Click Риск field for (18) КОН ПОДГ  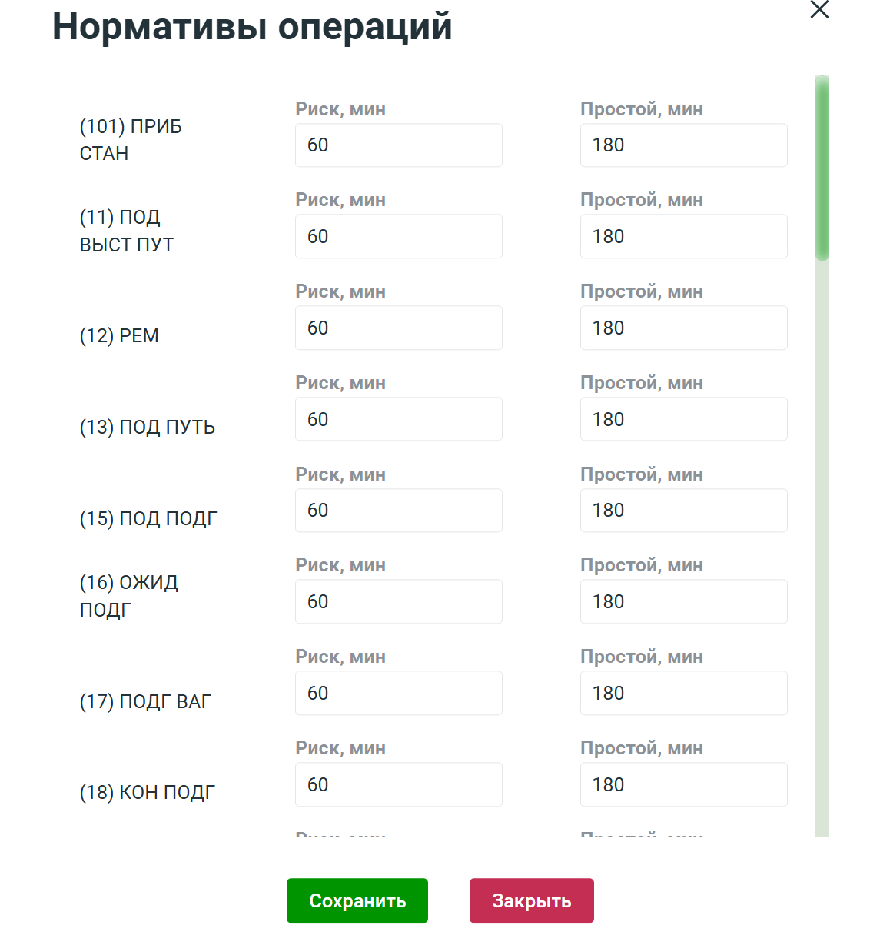pyautogui.click(x=398, y=785)
